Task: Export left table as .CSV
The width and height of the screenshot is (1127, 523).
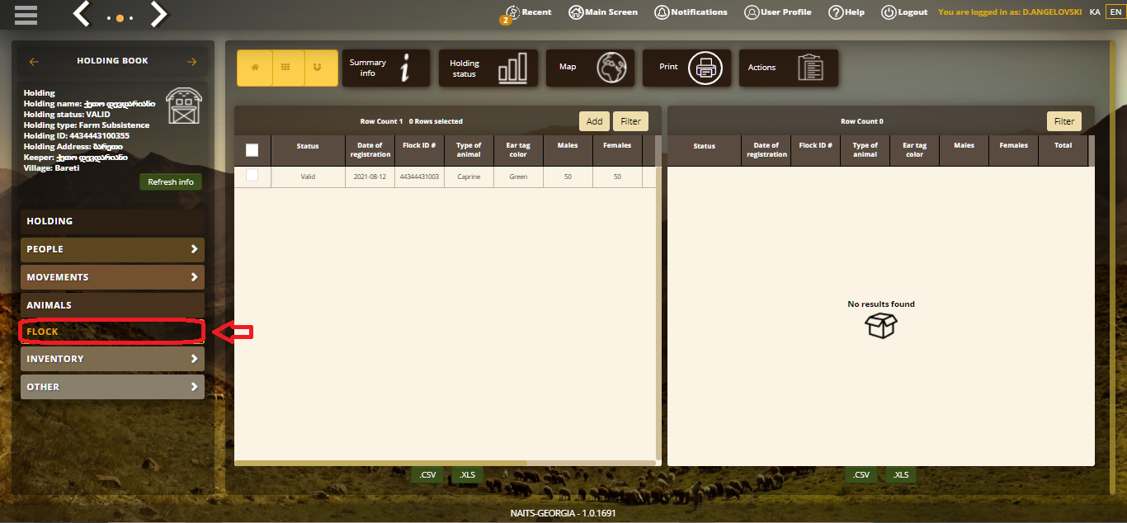Action: point(427,475)
